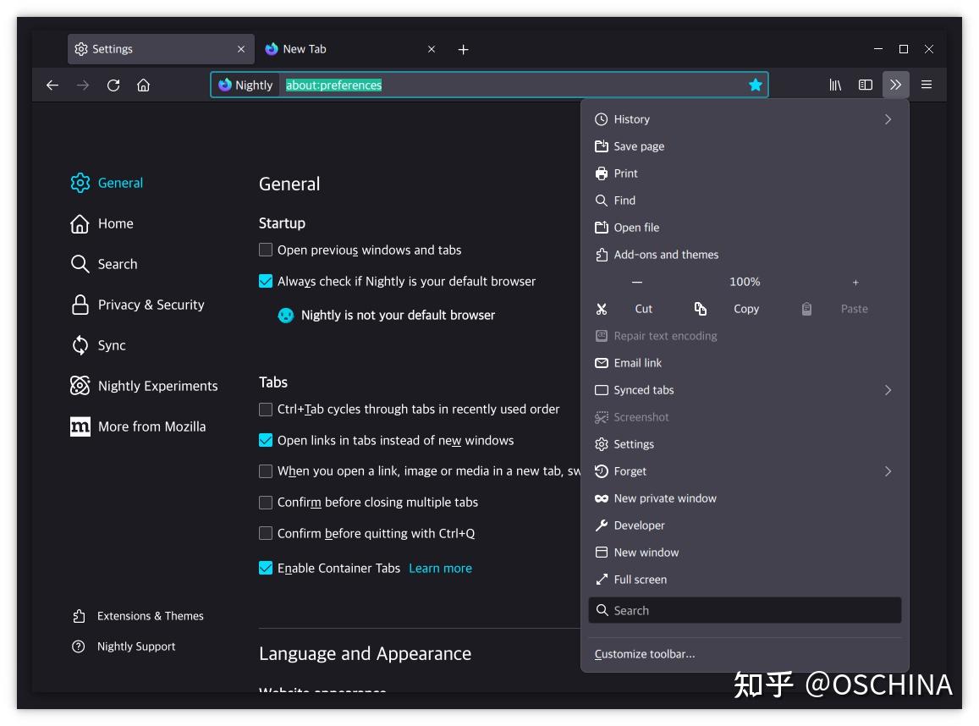Reload the current page
This screenshot has width=979, height=726.
(x=113, y=85)
